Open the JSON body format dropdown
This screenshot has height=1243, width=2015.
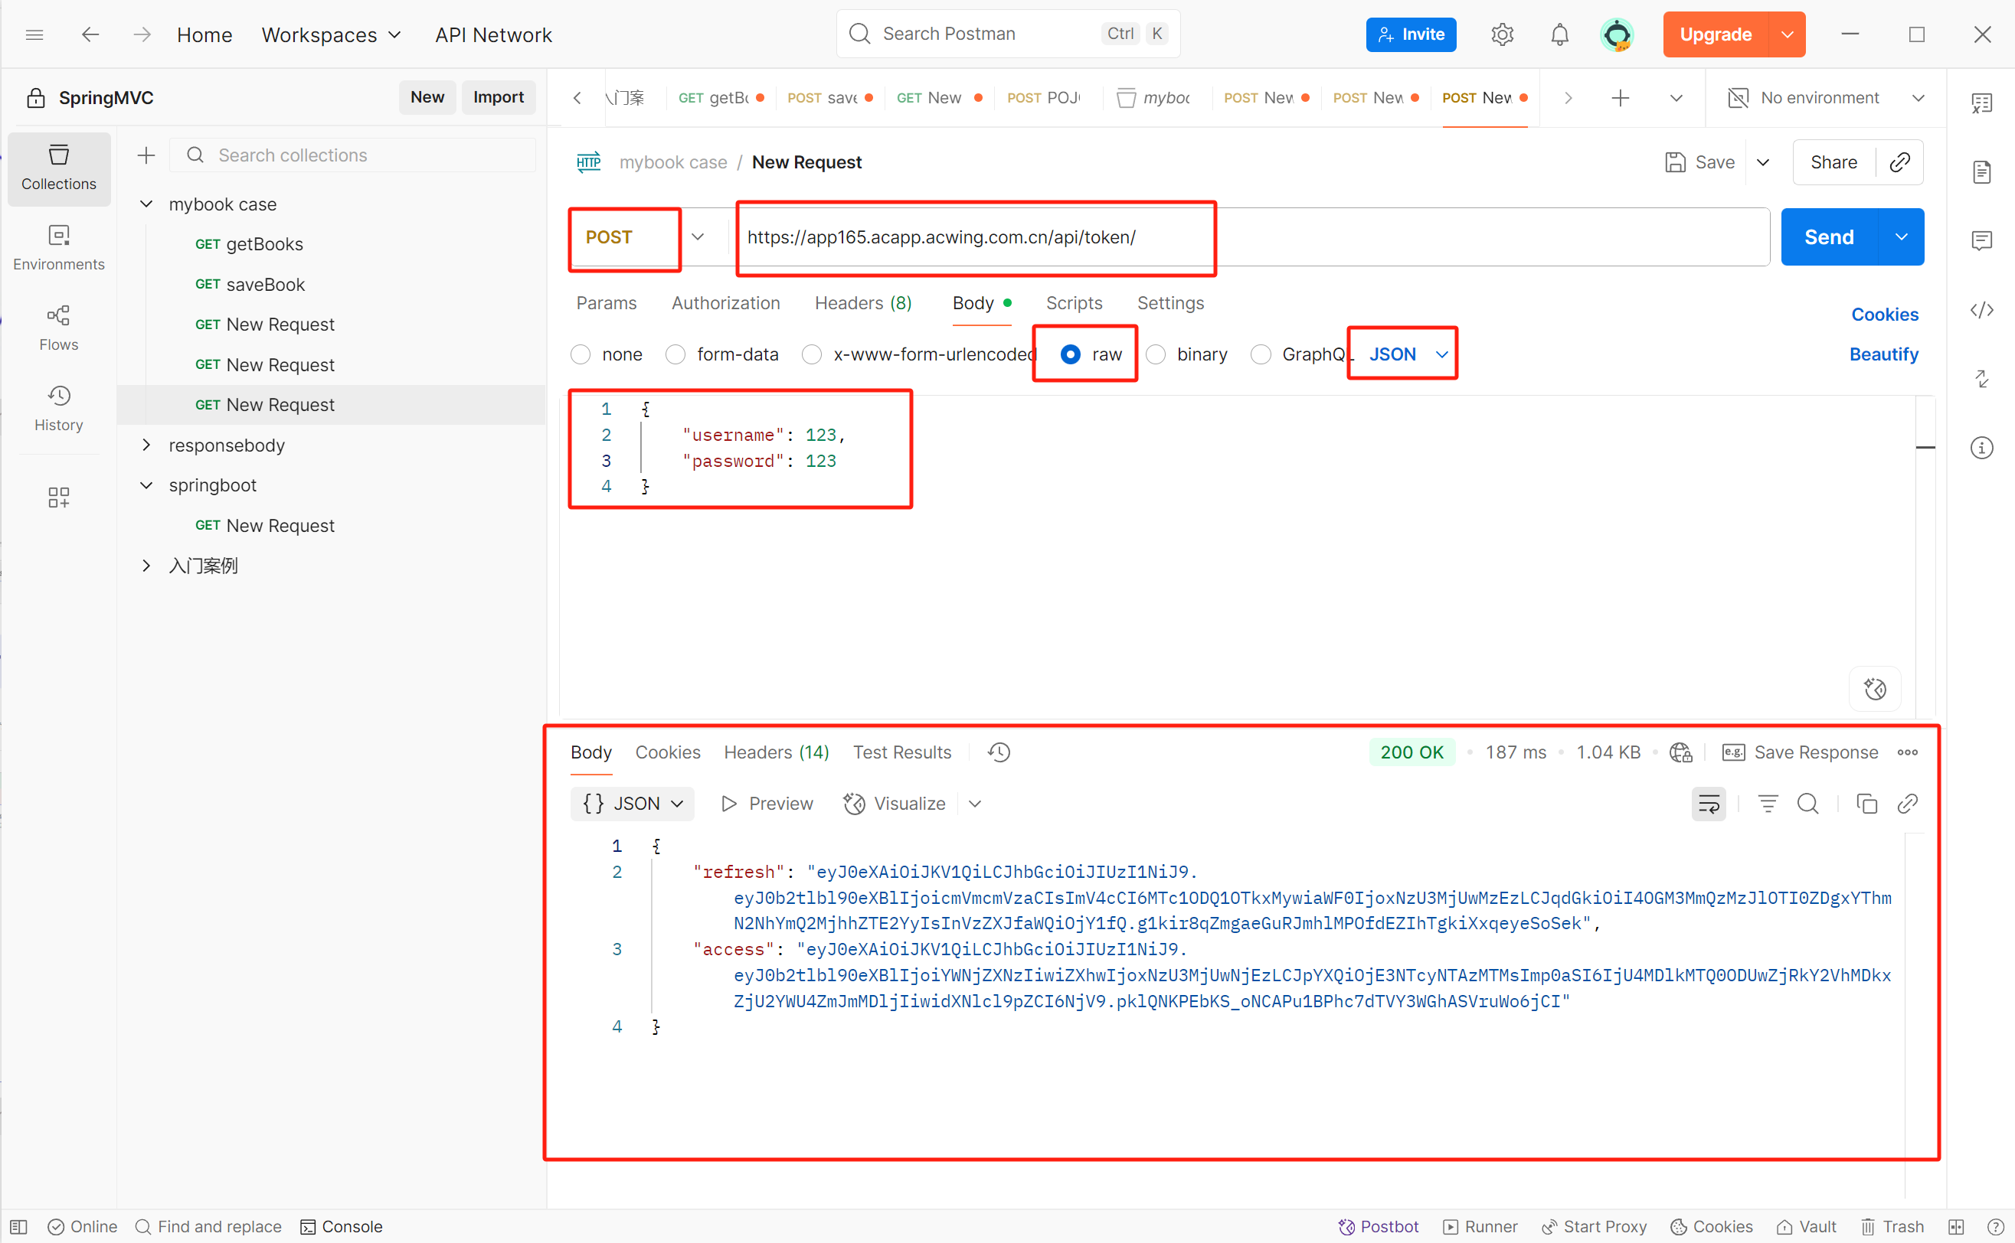point(1408,354)
